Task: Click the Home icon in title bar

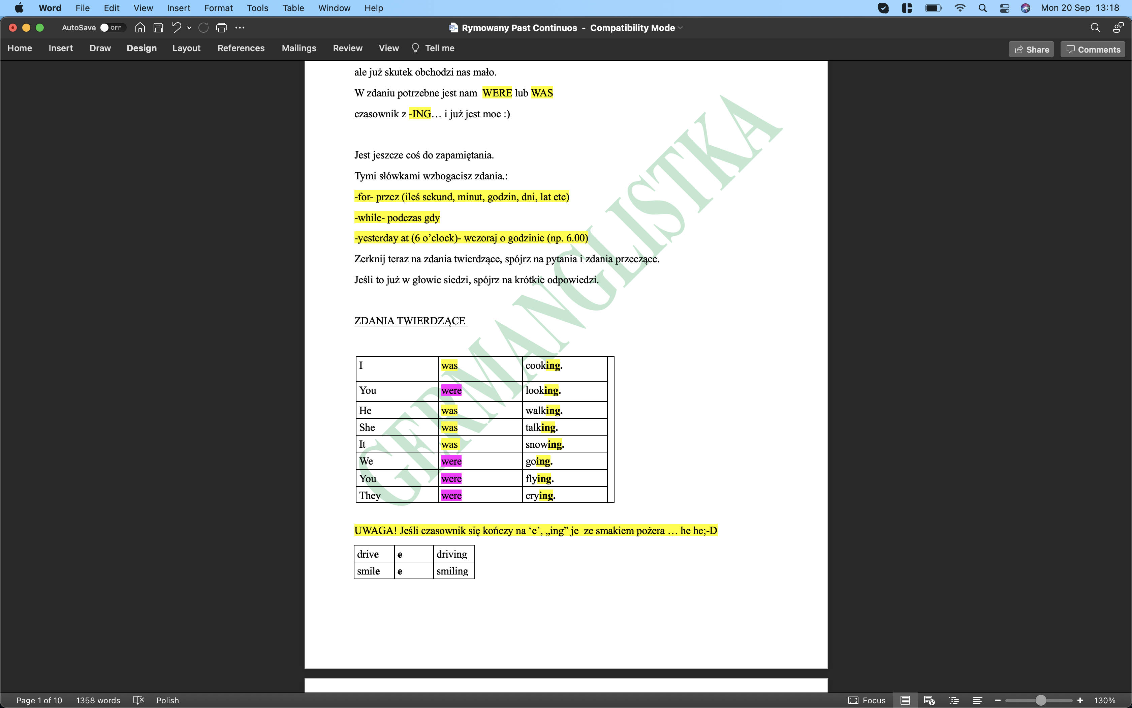Action: coord(139,28)
